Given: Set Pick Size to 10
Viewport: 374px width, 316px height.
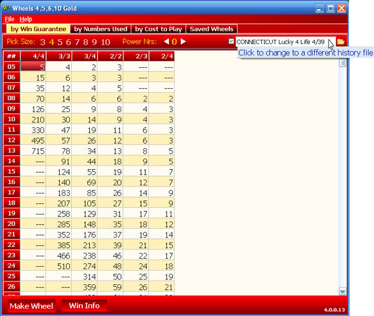Looking at the screenshot, I should pos(105,42).
